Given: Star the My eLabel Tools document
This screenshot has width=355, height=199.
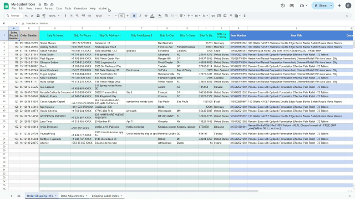Looking at the screenshot, I should tap(40, 4).
